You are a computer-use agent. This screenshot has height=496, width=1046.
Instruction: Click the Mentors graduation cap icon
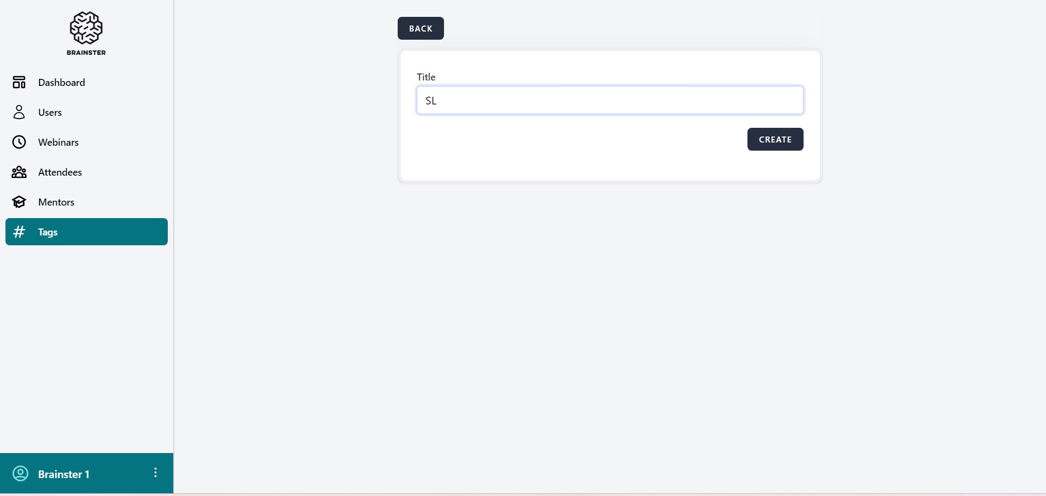coord(19,202)
